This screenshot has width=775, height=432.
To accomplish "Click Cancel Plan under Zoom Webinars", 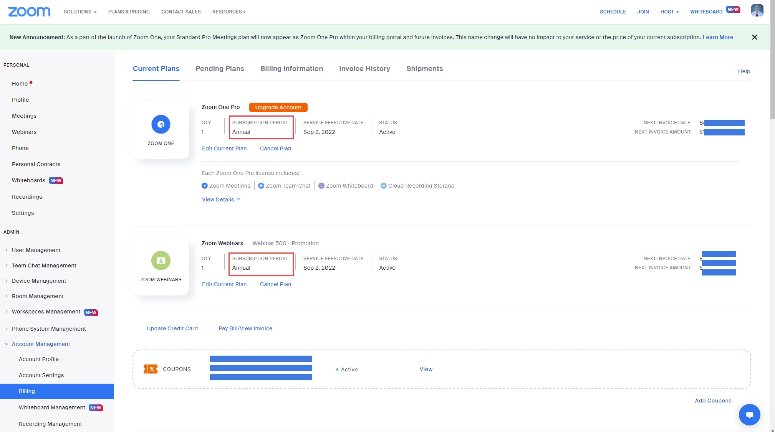I will coord(275,284).
